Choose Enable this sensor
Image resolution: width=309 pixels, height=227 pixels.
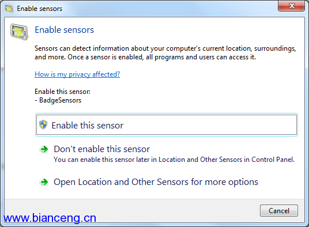(x=167, y=124)
